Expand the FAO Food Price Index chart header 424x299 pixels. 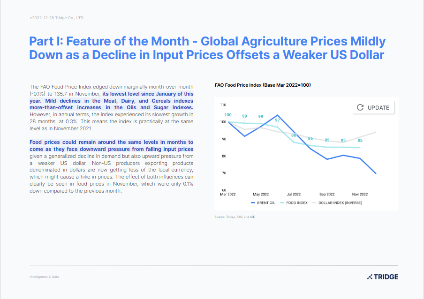pos(264,85)
